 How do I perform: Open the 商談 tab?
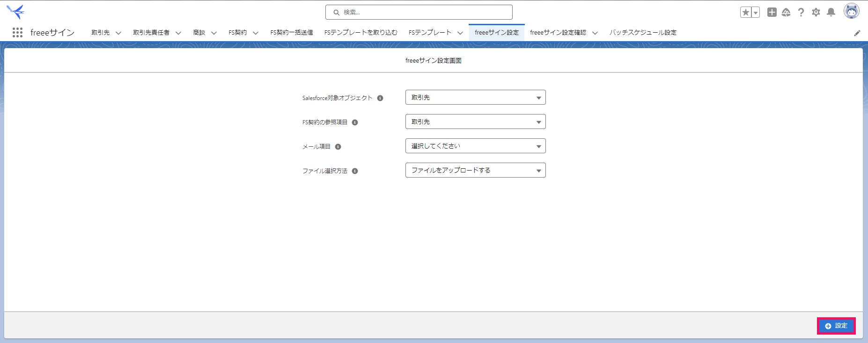199,33
